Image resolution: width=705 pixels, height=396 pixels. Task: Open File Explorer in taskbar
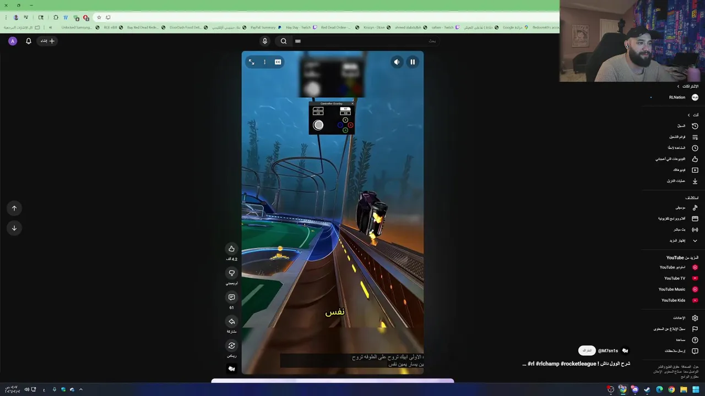click(684, 389)
